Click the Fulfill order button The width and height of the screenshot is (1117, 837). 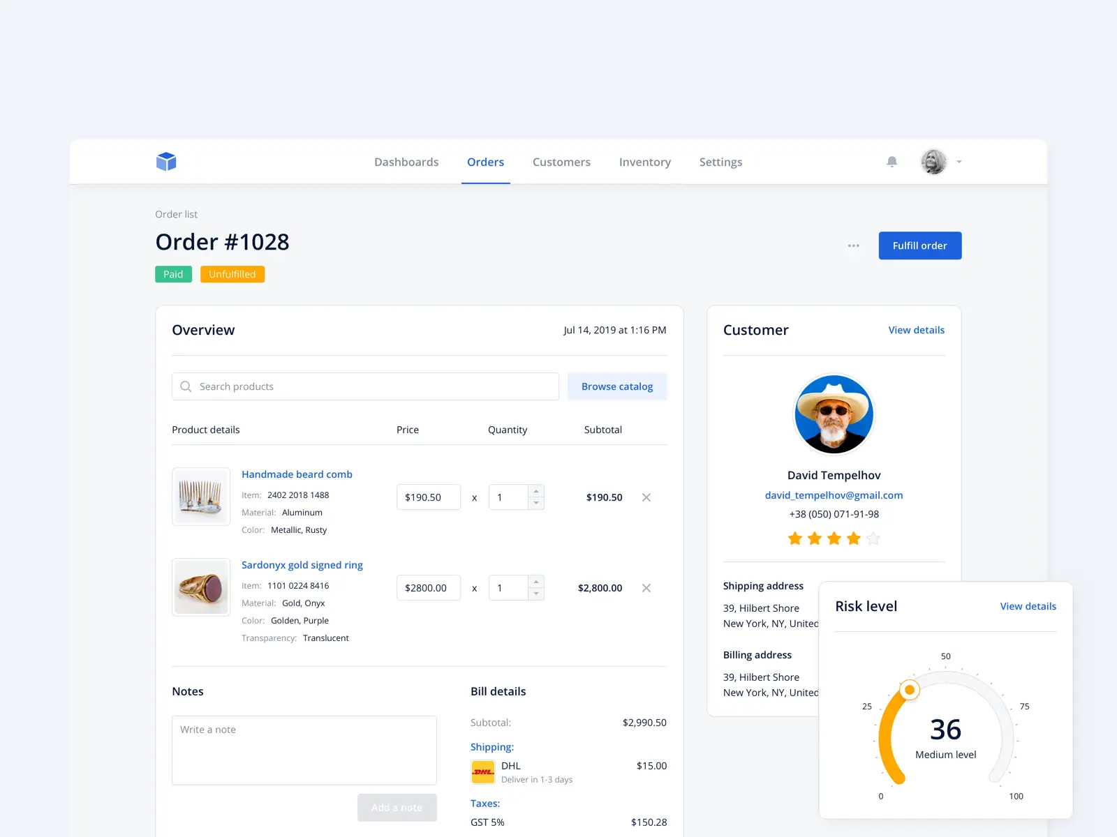[920, 246]
